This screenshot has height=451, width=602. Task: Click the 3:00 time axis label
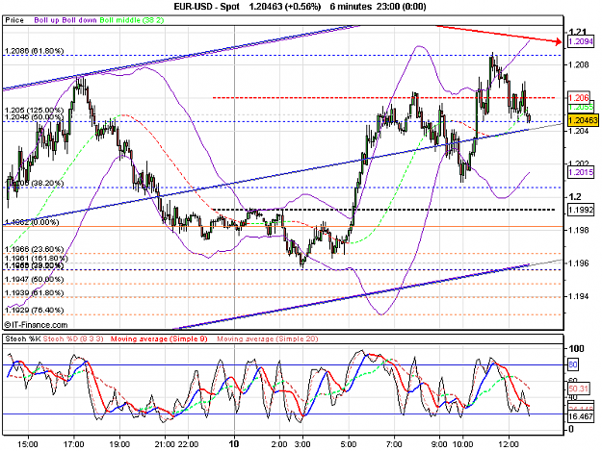point(302,444)
